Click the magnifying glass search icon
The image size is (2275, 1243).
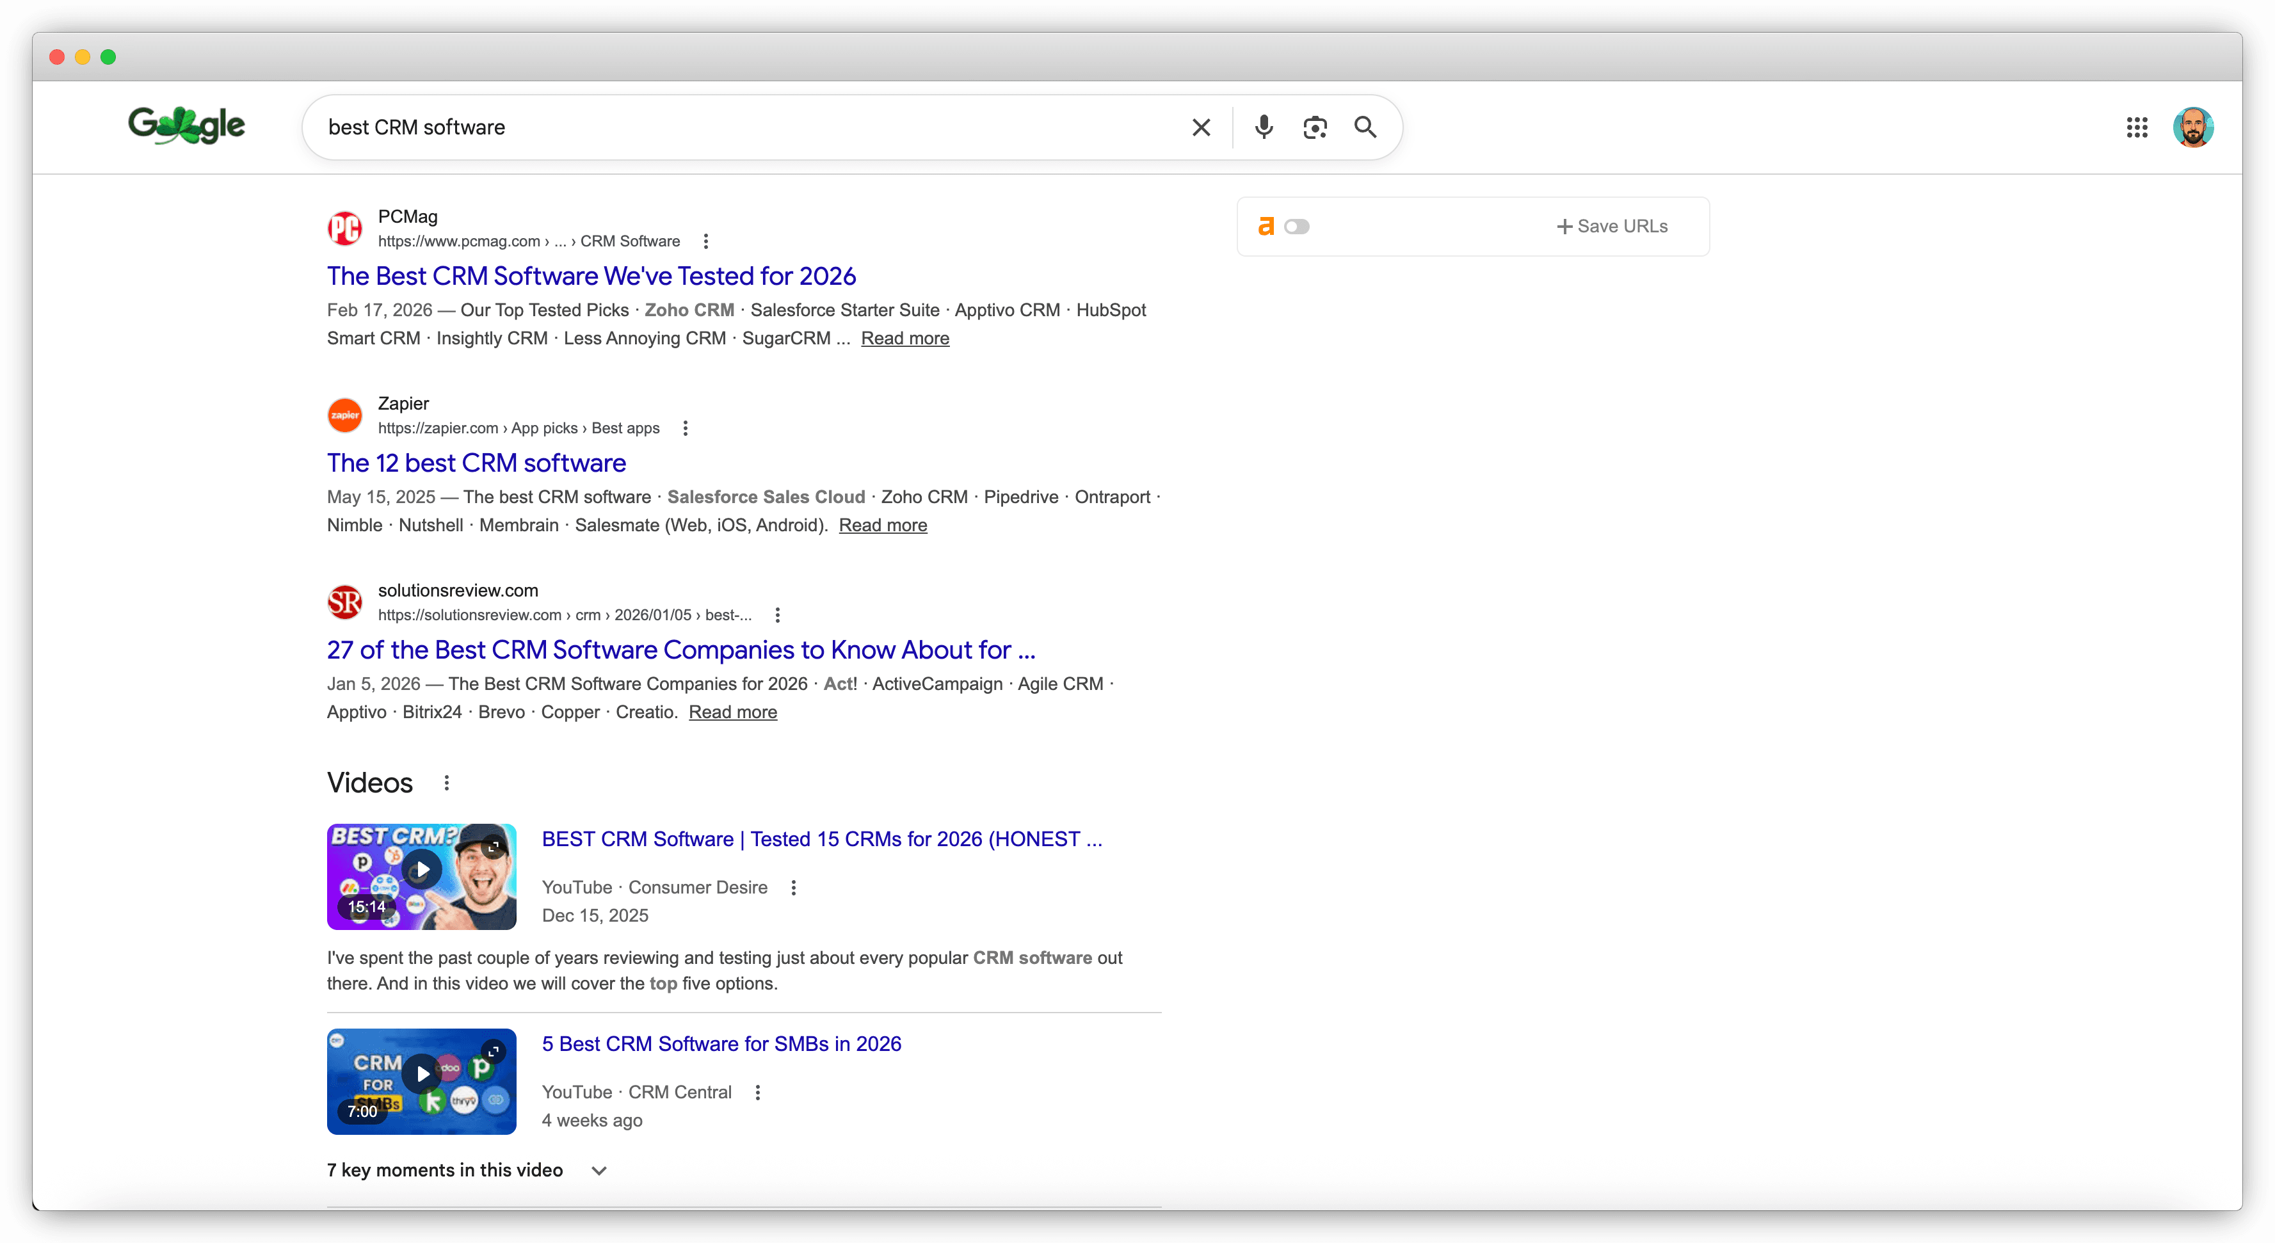pos(1365,127)
